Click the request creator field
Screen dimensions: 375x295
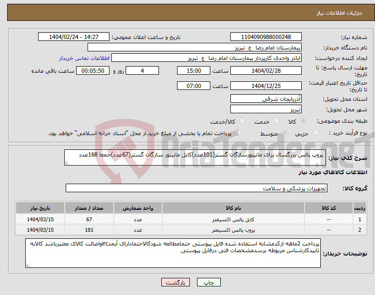[207, 58]
